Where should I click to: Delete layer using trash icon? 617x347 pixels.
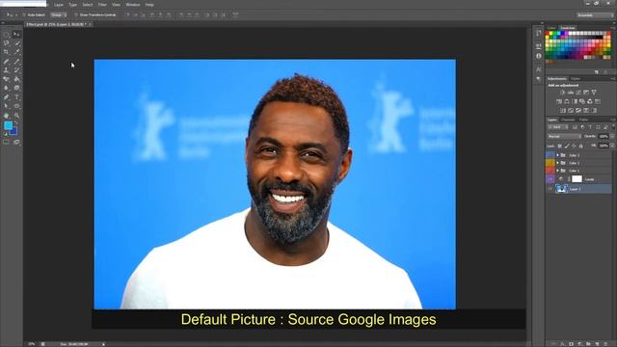605,344
